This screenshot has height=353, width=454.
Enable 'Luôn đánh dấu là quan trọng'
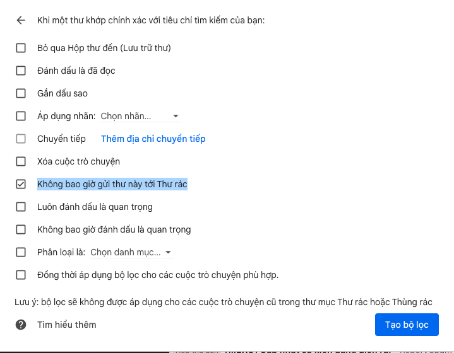21,207
